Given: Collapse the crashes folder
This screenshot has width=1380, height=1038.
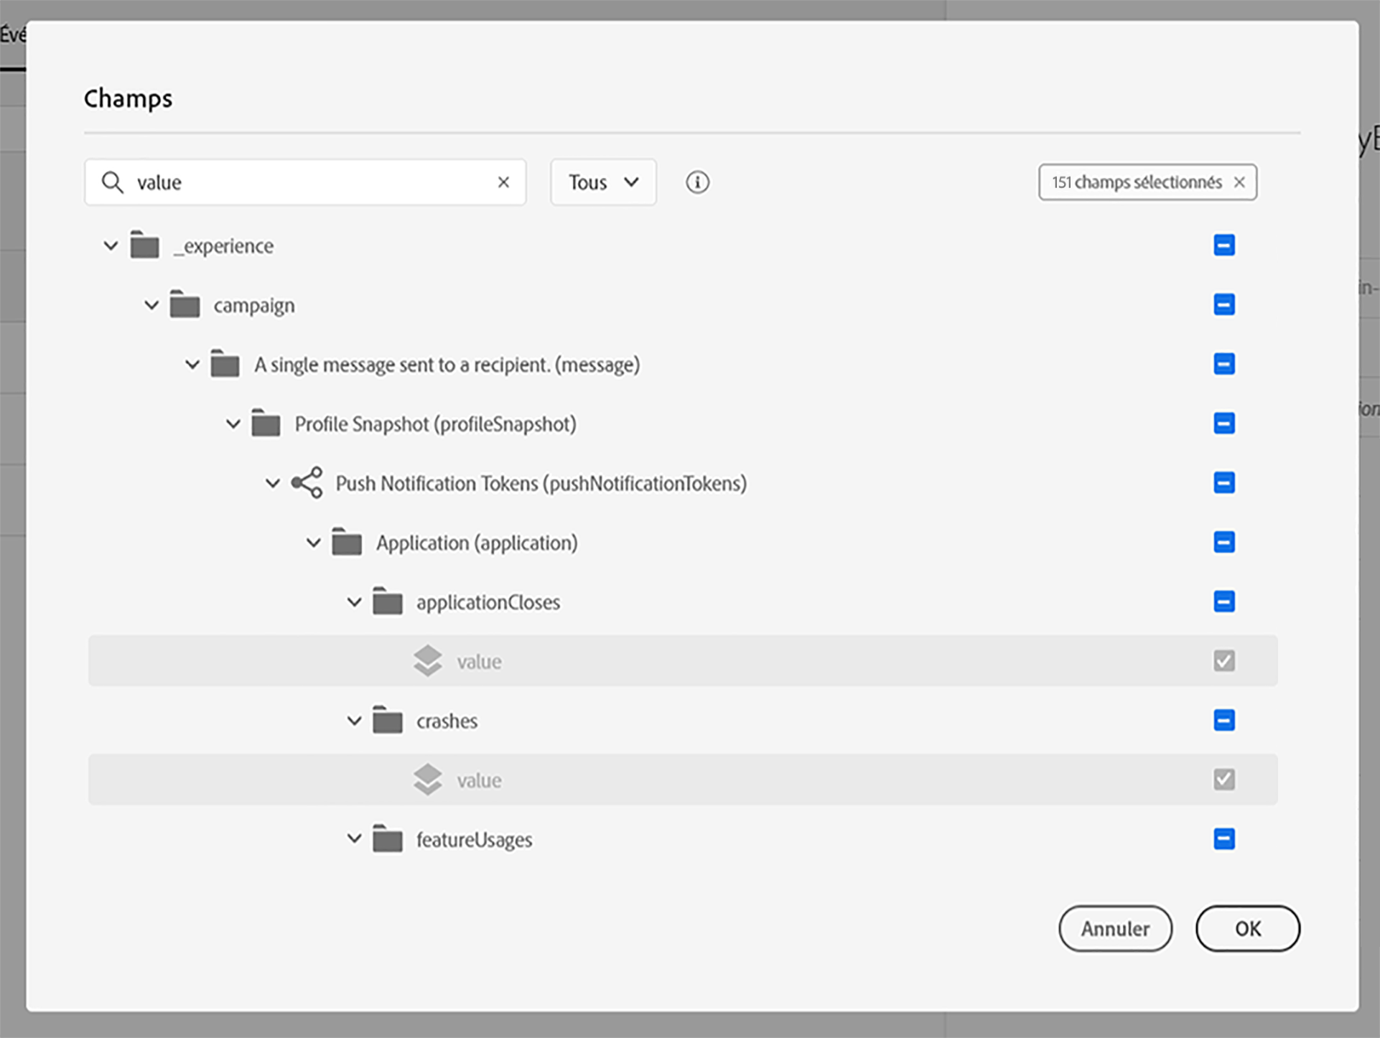Looking at the screenshot, I should click(x=354, y=721).
